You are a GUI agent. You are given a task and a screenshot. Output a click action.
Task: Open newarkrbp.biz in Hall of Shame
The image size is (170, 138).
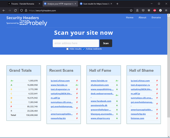pos(138,114)
